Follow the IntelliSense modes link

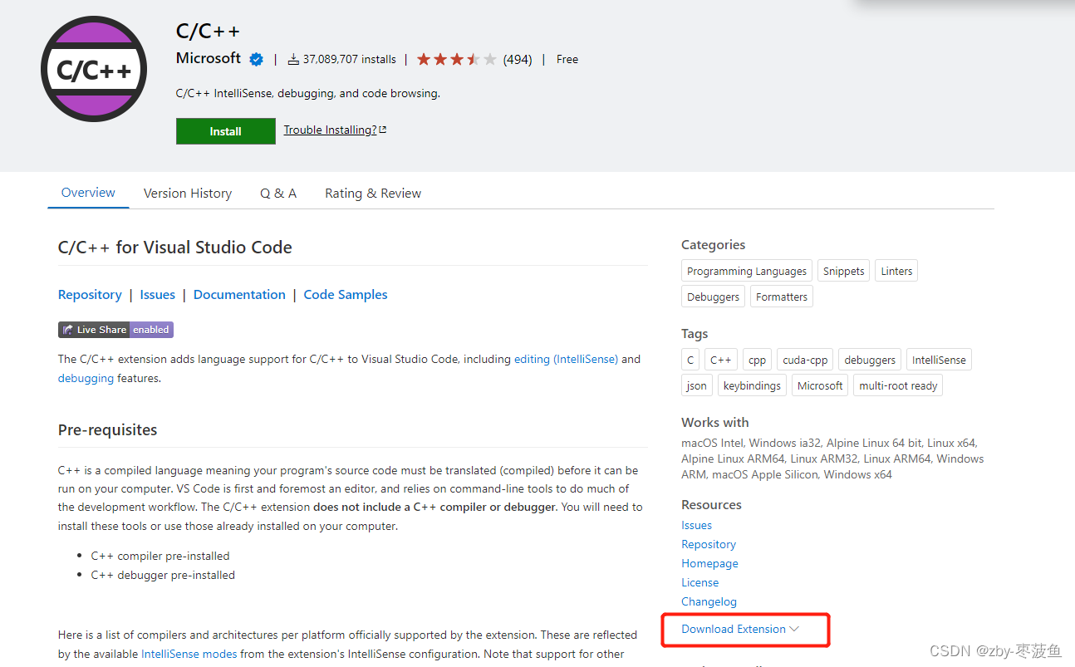[x=189, y=654]
